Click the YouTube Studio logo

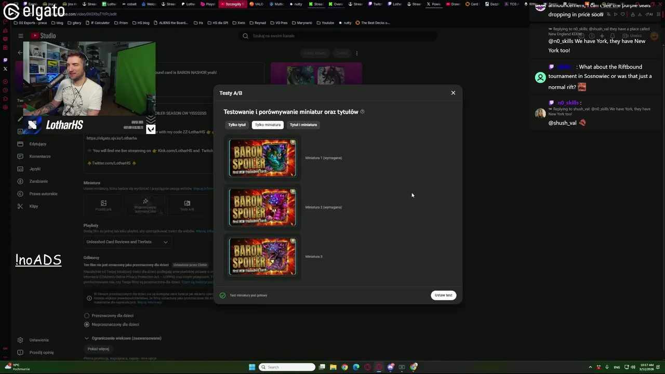click(x=43, y=36)
